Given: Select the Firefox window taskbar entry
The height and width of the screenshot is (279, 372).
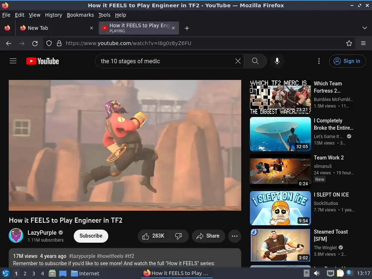Looking at the screenshot, I should 177,273.
